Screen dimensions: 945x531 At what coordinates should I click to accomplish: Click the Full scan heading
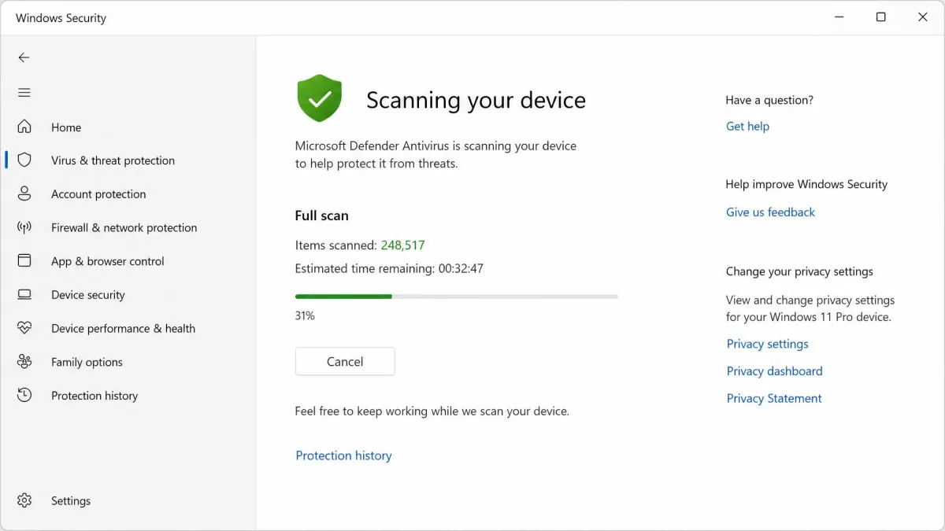pos(321,216)
